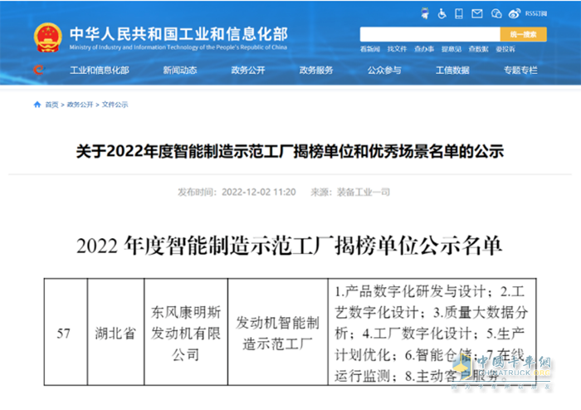Open the 政务公开 navigation menu
Viewport: 581px width, 410px height.
click(x=248, y=71)
